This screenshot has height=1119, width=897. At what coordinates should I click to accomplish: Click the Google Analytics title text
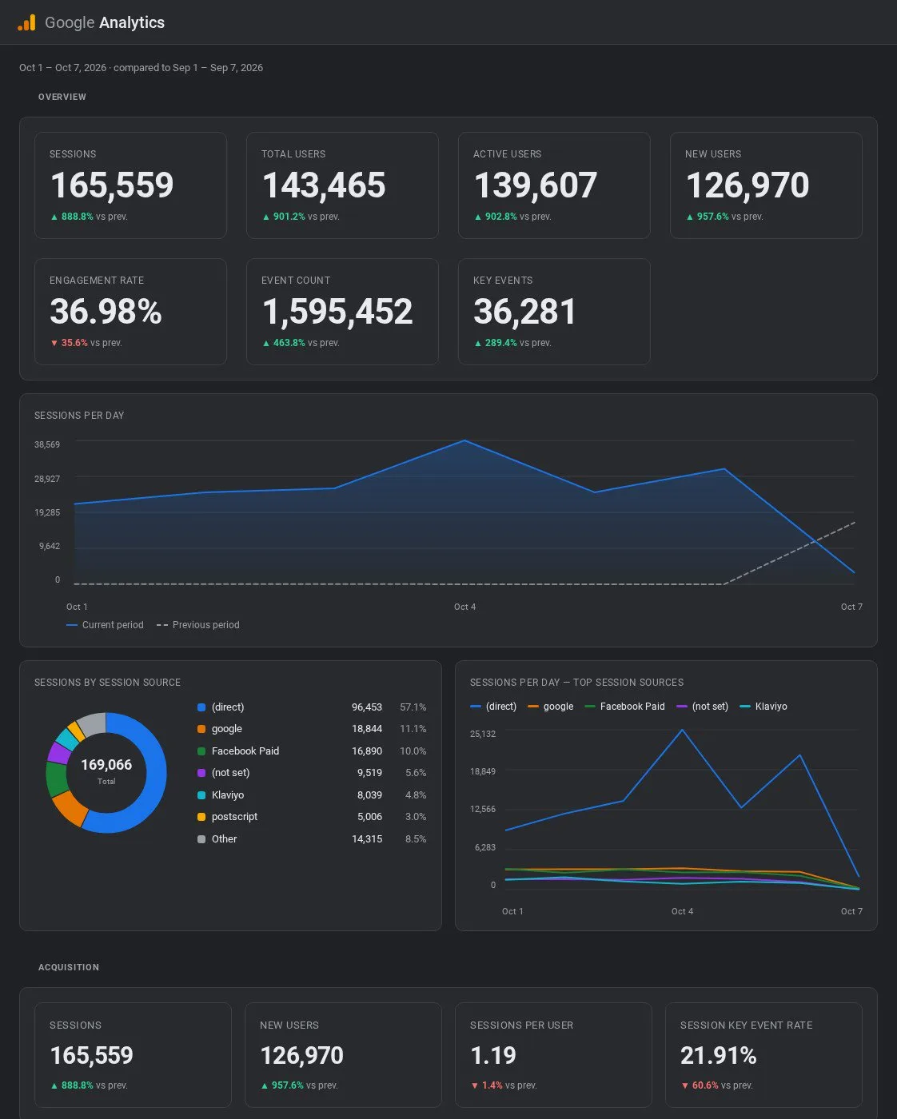(105, 22)
